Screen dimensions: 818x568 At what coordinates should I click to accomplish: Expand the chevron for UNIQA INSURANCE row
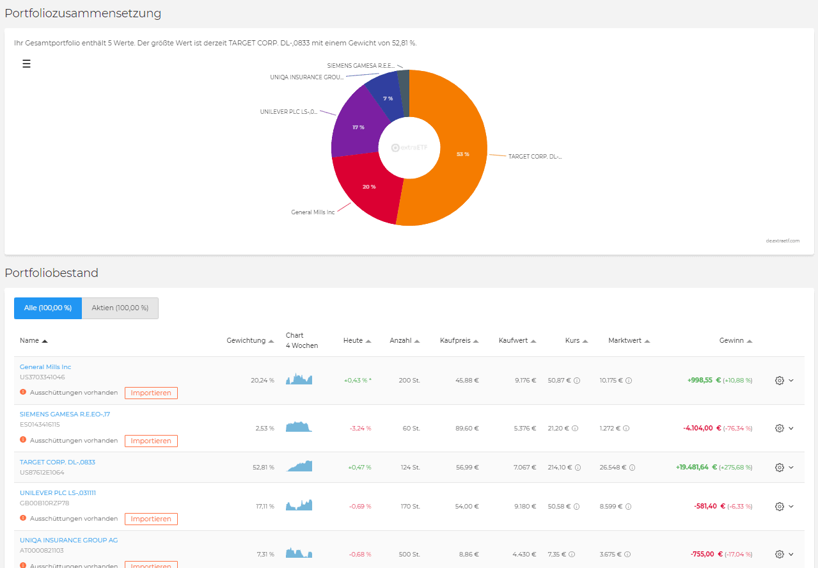pos(791,554)
